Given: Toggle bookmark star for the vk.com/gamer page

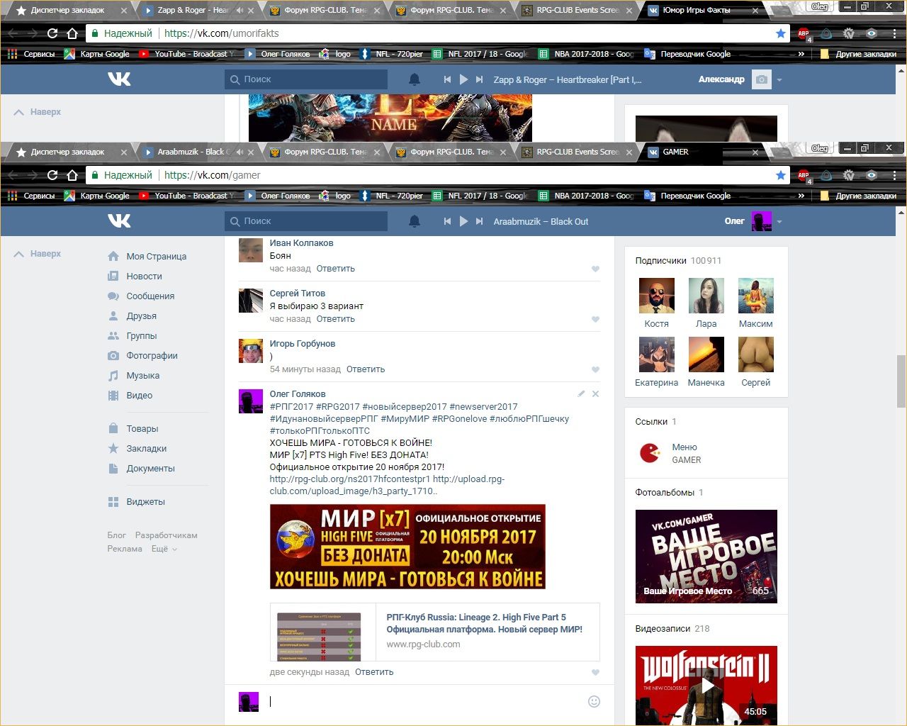Looking at the screenshot, I should (x=781, y=175).
